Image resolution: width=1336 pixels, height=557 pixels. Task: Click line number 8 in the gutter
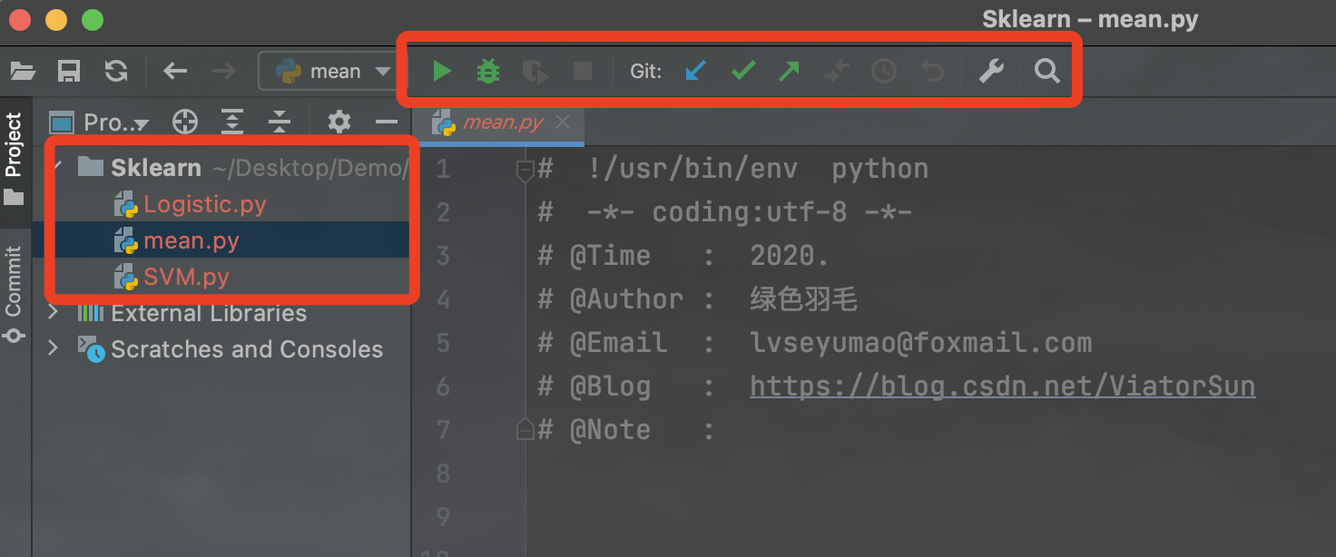(443, 474)
